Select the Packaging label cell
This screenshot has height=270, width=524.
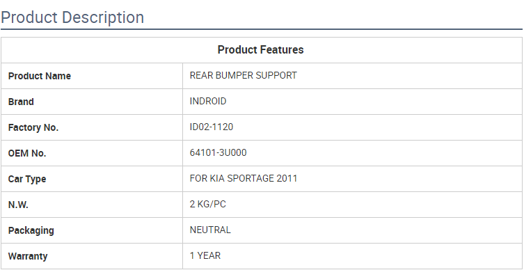pyautogui.click(x=92, y=230)
